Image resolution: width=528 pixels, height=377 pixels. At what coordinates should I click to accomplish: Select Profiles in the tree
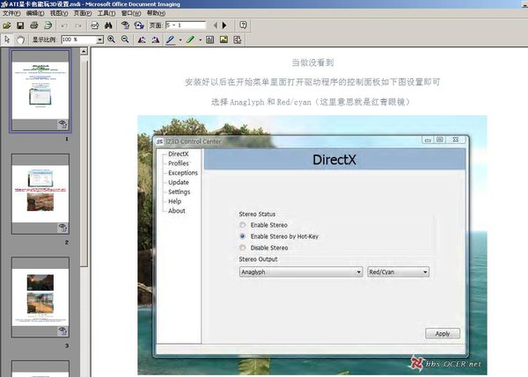tap(179, 163)
